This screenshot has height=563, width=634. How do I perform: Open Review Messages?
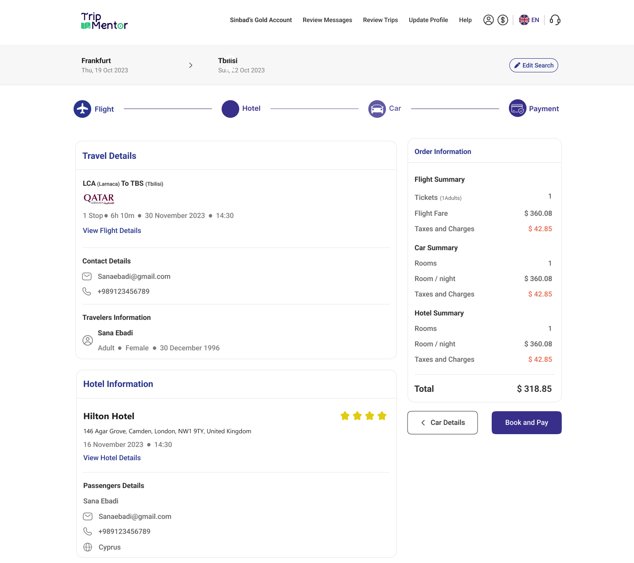pyautogui.click(x=327, y=20)
